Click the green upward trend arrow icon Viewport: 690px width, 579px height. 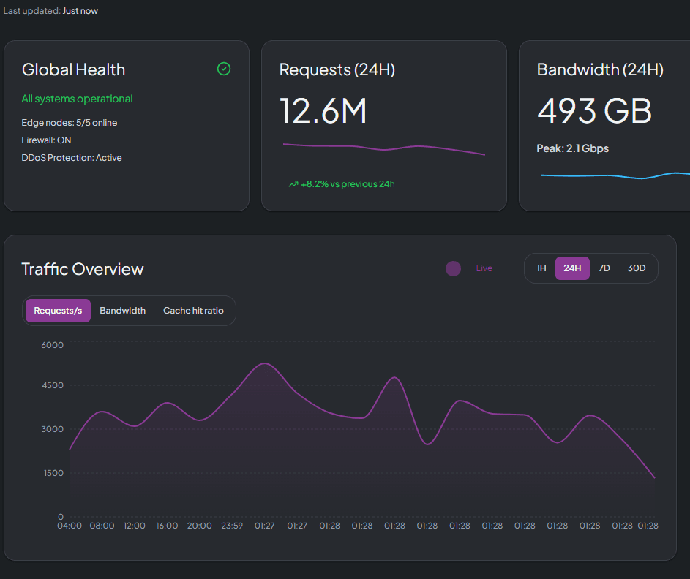[293, 183]
